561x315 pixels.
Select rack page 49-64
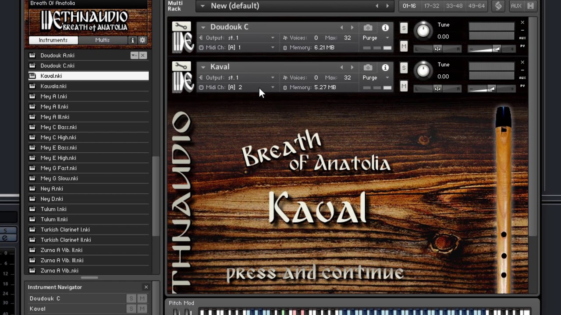click(476, 6)
